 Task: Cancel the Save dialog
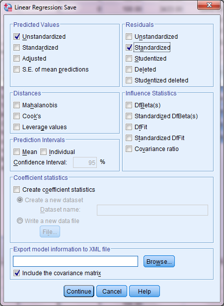(x=112, y=291)
